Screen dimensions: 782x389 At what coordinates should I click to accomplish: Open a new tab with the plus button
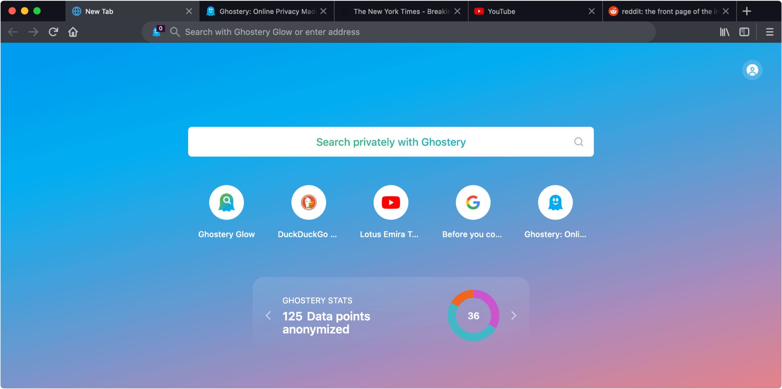point(747,11)
